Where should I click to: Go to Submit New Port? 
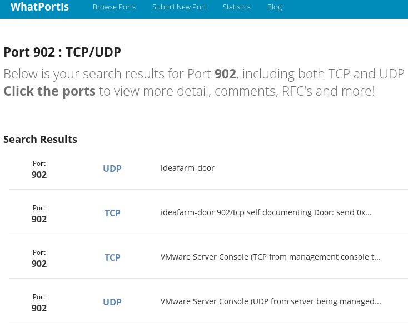pyautogui.click(x=179, y=7)
